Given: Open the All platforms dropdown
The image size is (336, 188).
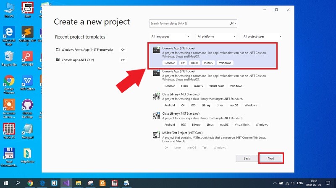Looking at the screenshot, I should 216,36.
